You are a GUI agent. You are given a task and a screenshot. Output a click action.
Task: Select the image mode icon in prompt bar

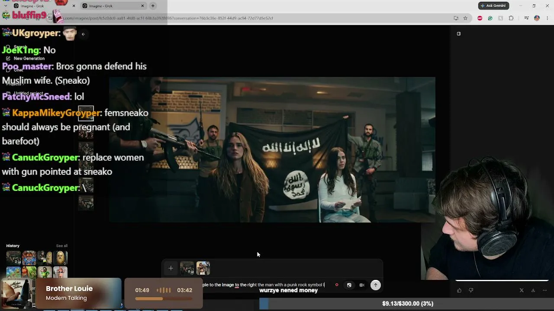coord(349,285)
